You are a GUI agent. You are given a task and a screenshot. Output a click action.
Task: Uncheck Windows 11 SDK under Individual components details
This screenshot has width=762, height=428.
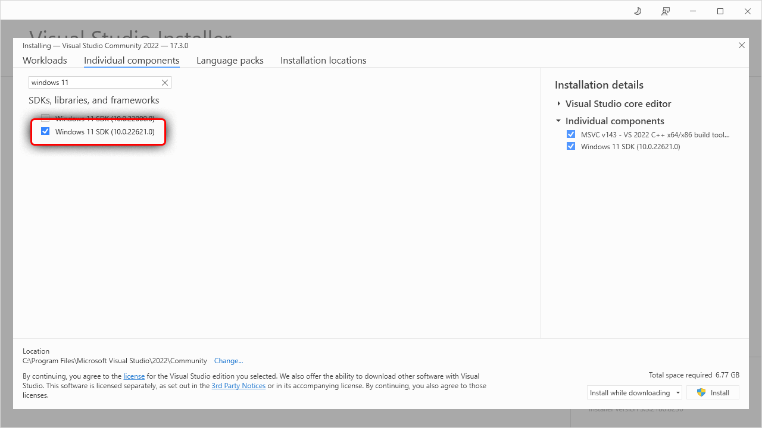coord(571,146)
